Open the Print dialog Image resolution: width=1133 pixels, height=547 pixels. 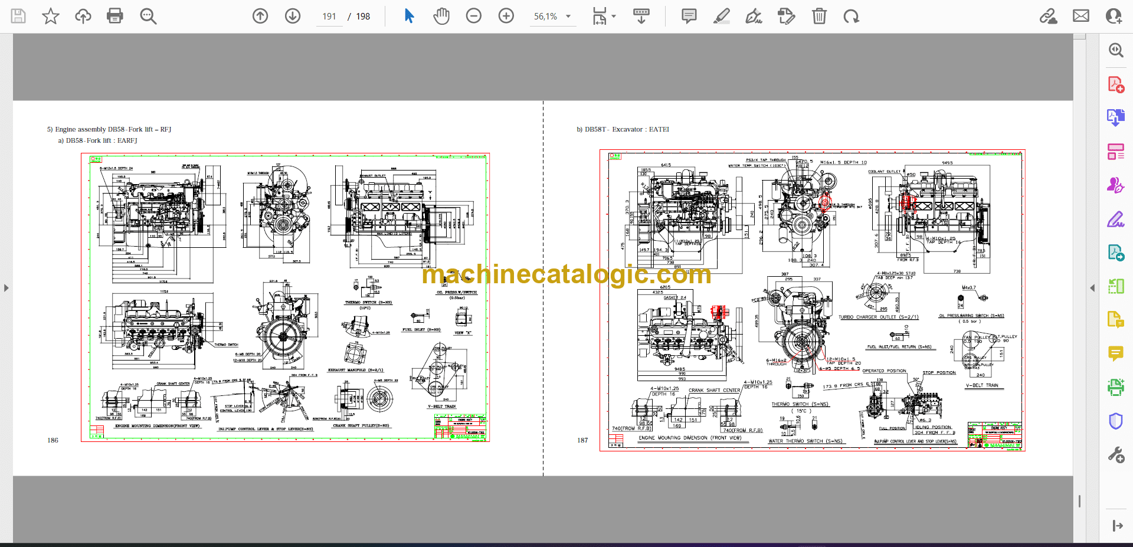click(115, 16)
